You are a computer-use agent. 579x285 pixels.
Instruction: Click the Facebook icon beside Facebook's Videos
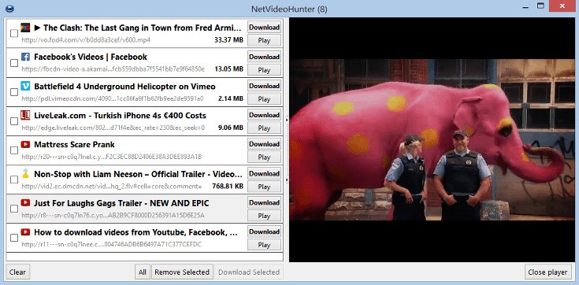(25, 57)
